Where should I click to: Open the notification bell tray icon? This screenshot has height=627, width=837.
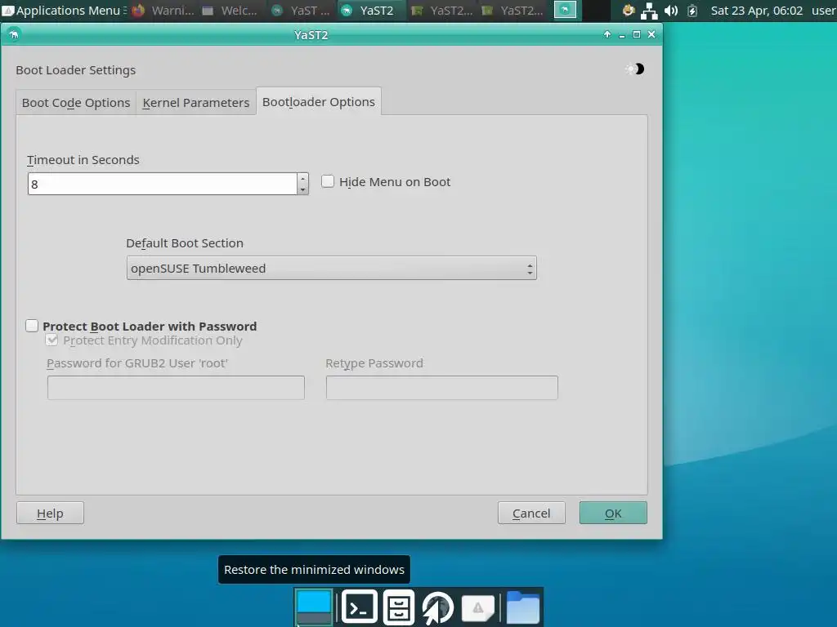coord(629,10)
